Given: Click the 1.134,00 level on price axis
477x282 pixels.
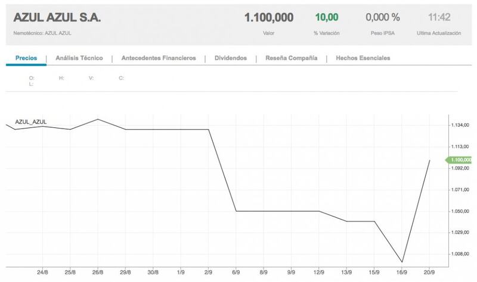Looking at the screenshot, I should tap(461, 125).
